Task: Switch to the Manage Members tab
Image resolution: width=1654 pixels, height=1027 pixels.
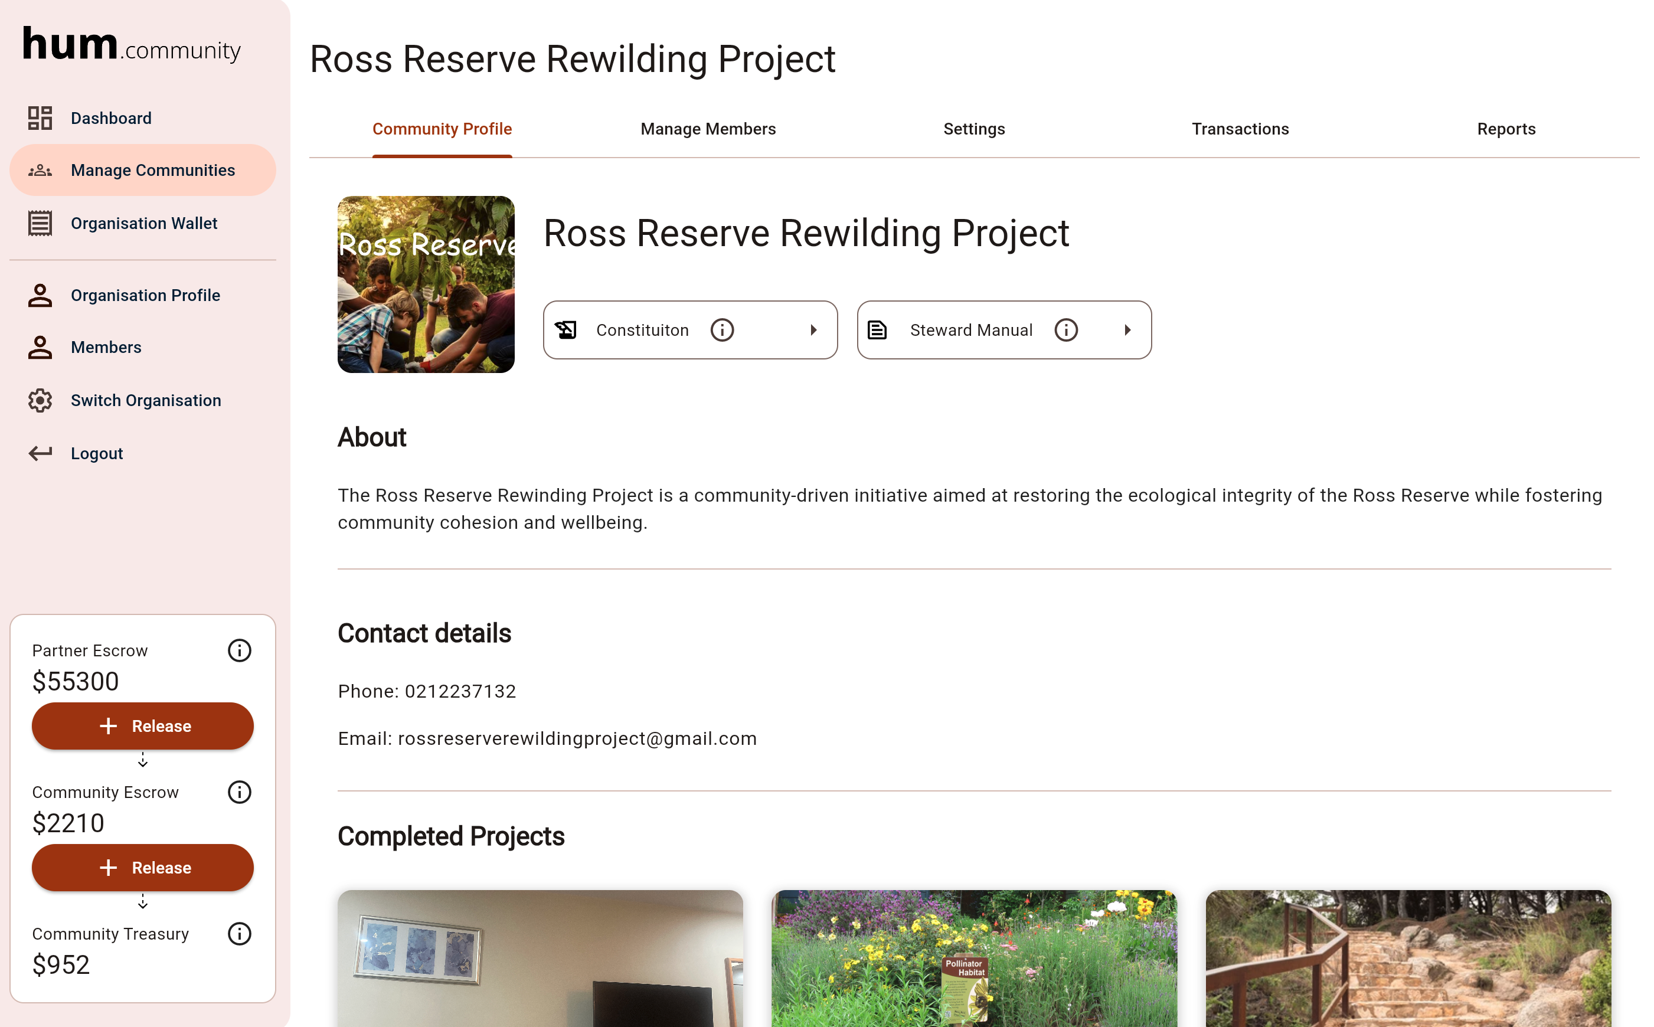Action: click(708, 129)
